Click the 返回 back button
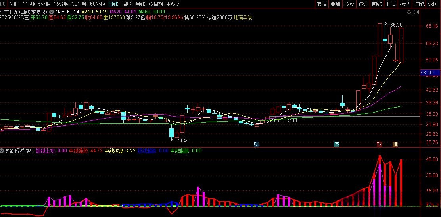Viewport: 441px width, 217px height. 433,4
